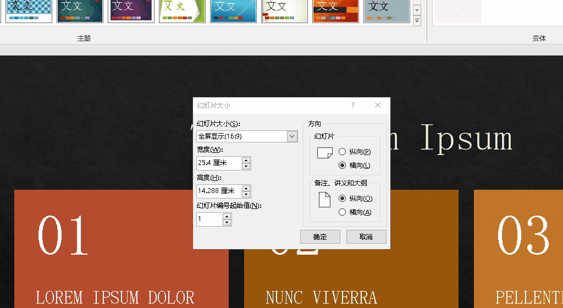The width and height of the screenshot is (563, 308).
Task: Click the 宽度 input field
Action: [219, 163]
